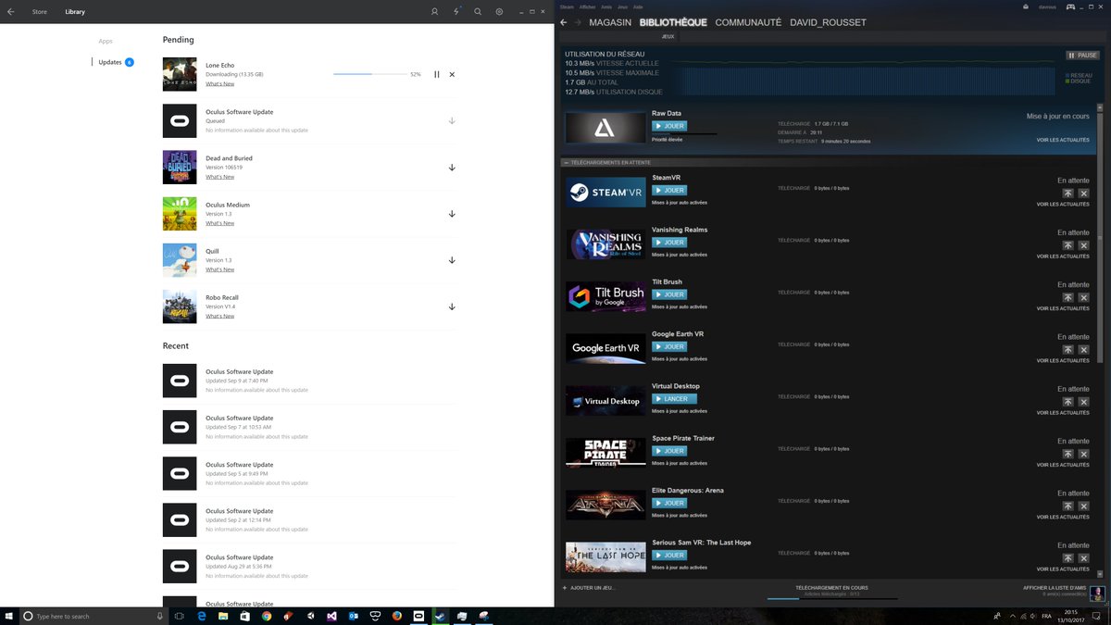Pause all Steam downloads
The width and height of the screenshot is (1111, 625).
[1082, 56]
